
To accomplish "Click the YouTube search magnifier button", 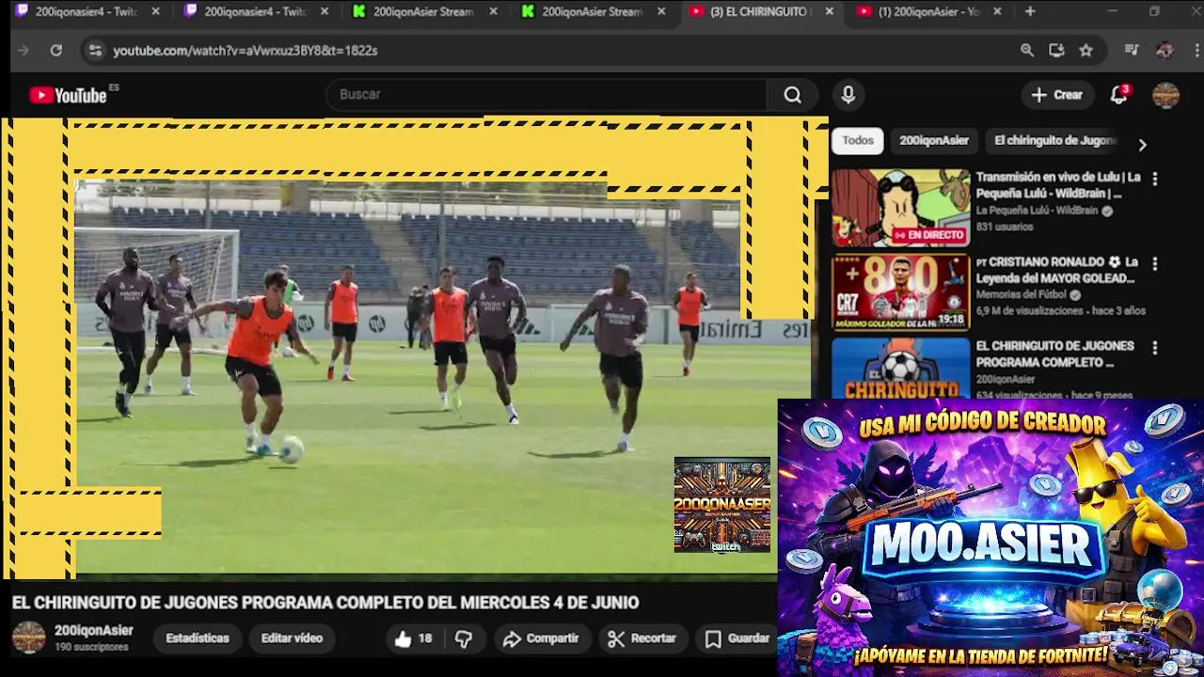I will [x=793, y=95].
